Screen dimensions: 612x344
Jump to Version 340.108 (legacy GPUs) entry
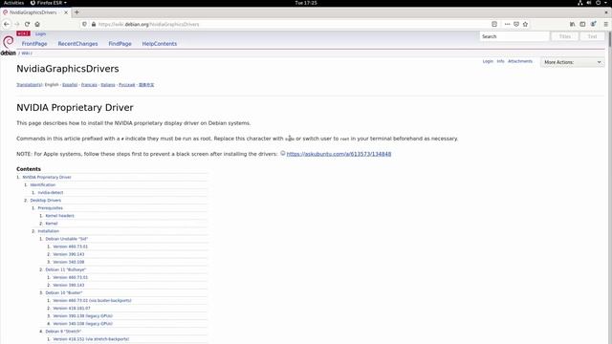click(x=83, y=324)
